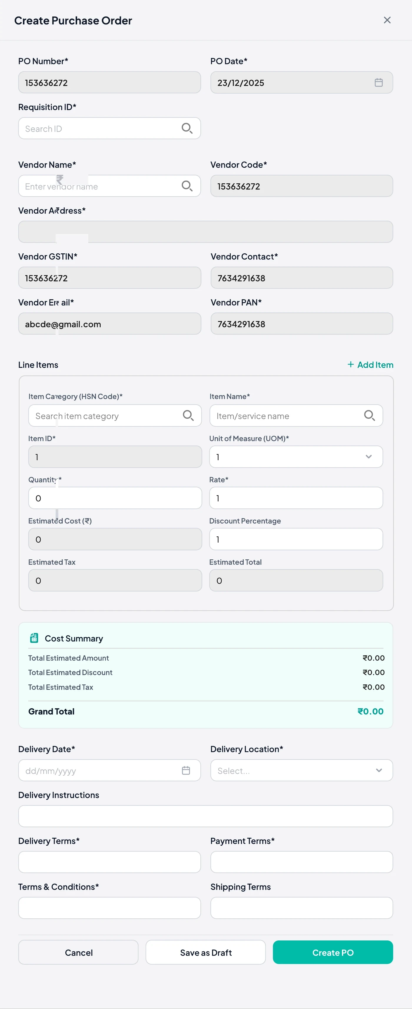Focus the Terms & Conditions input field

point(110,907)
